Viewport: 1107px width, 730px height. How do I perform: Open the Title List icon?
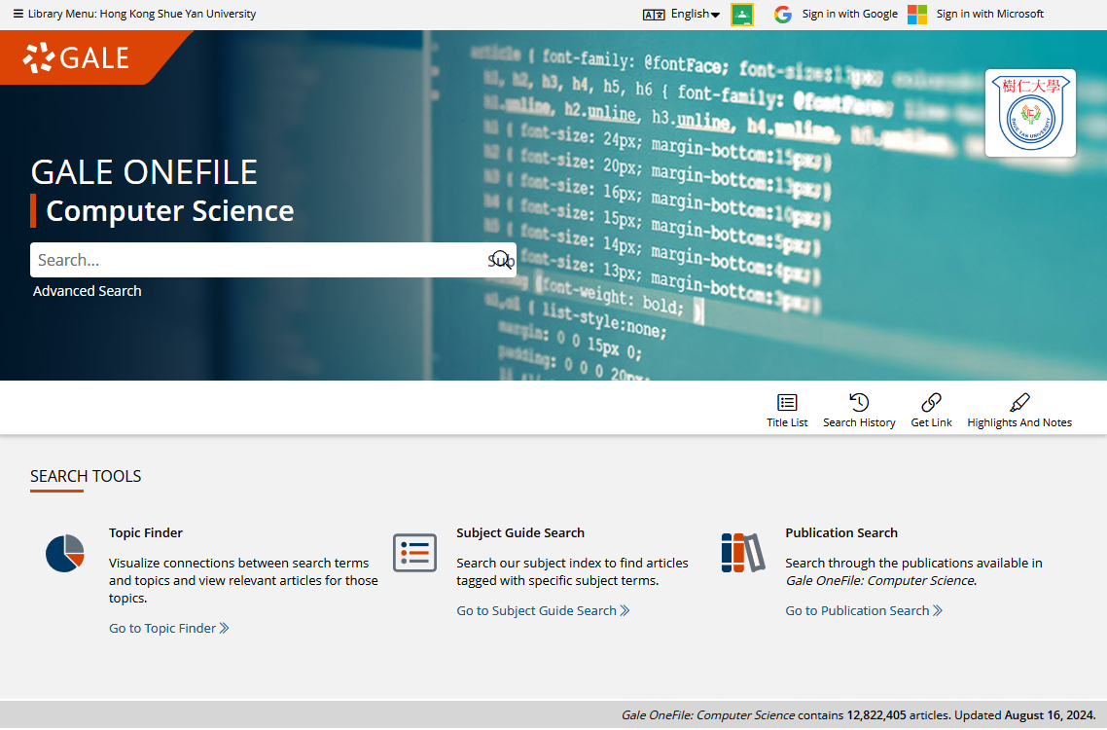click(787, 403)
